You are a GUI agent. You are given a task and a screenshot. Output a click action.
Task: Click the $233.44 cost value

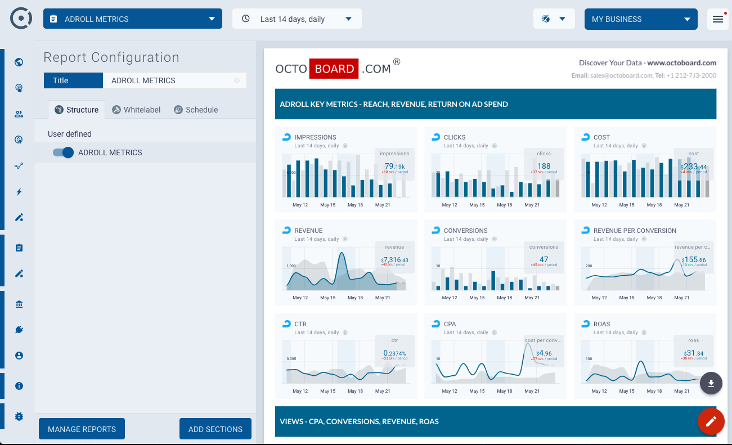click(x=693, y=167)
